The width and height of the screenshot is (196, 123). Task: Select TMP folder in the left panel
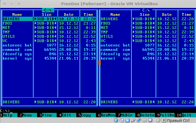(49, 32)
